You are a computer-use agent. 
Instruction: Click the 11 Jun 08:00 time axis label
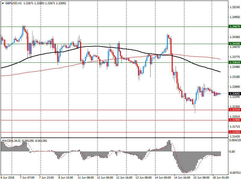[x=86, y=178]
